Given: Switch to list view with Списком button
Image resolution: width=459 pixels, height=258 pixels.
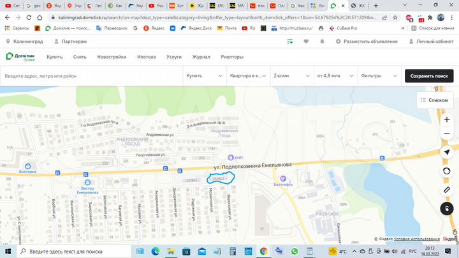Looking at the screenshot, I should point(434,100).
